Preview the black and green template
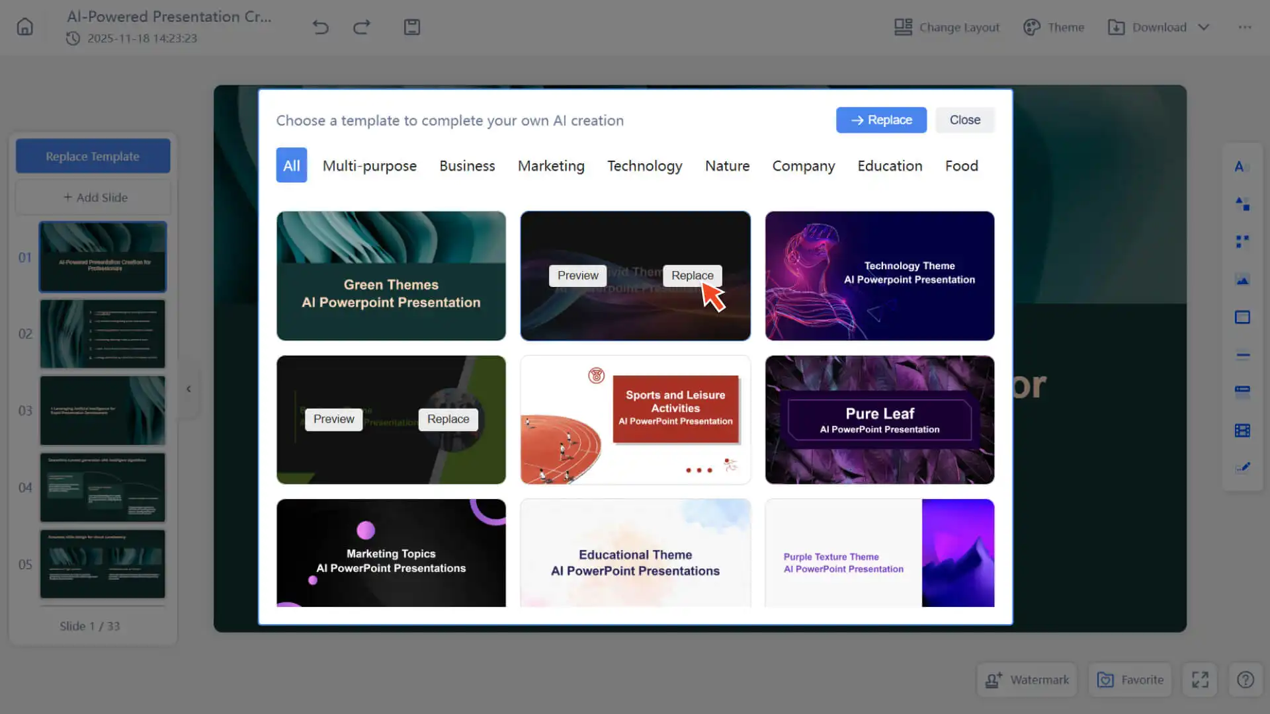The height and width of the screenshot is (714, 1270). click(334, 419)
